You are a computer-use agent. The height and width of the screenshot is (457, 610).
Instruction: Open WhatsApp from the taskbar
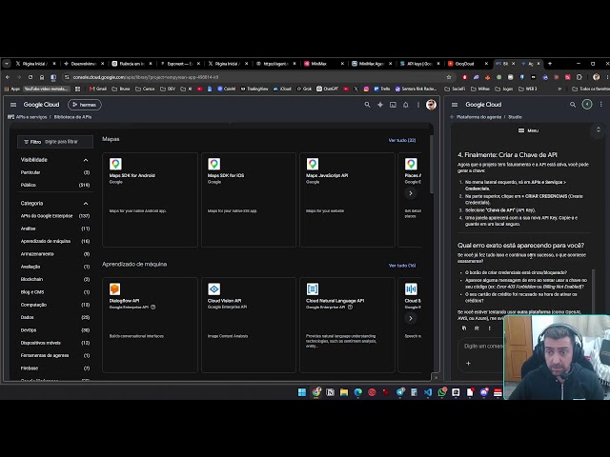coord(442,392)
